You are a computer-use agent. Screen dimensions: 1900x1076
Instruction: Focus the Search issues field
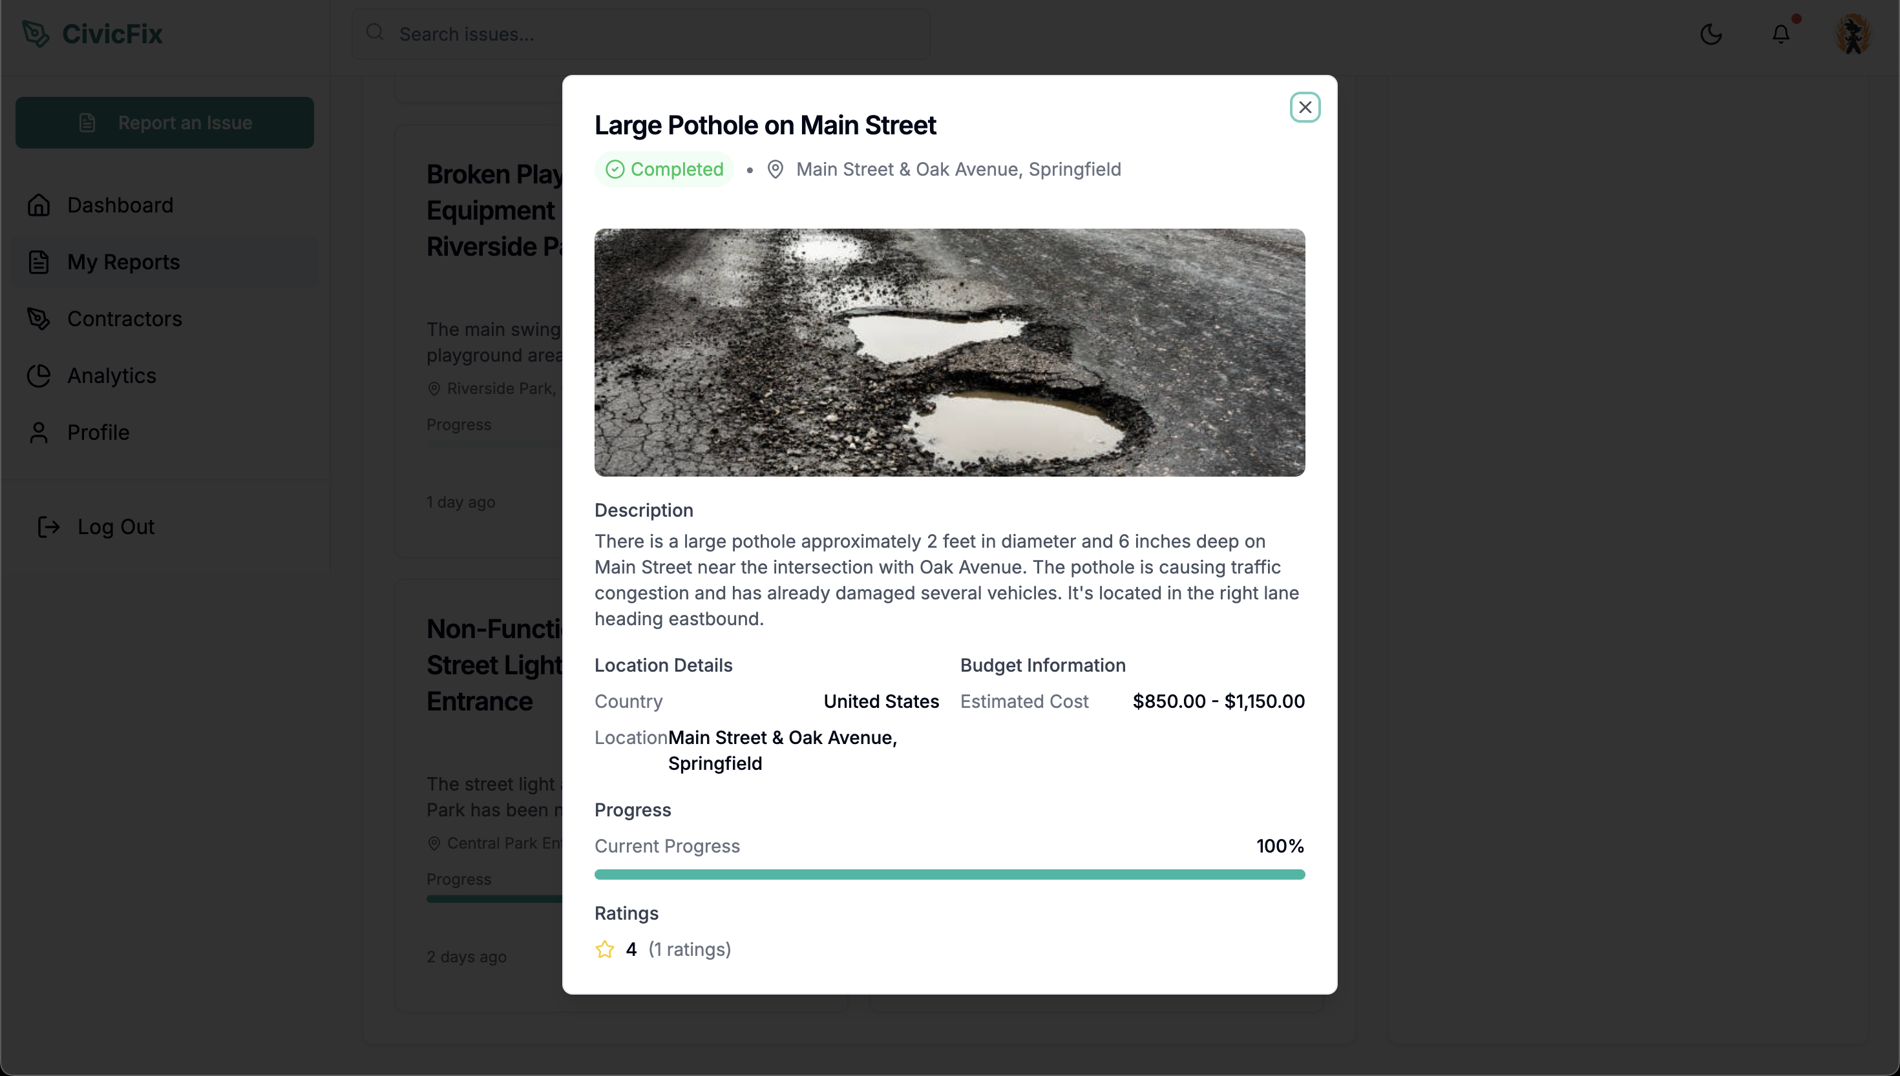click(x=651, y=34)
